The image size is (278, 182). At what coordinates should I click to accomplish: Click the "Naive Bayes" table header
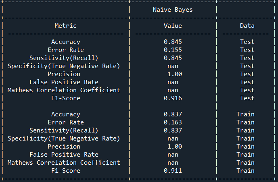pyautogui.click(x=173, y=10)
